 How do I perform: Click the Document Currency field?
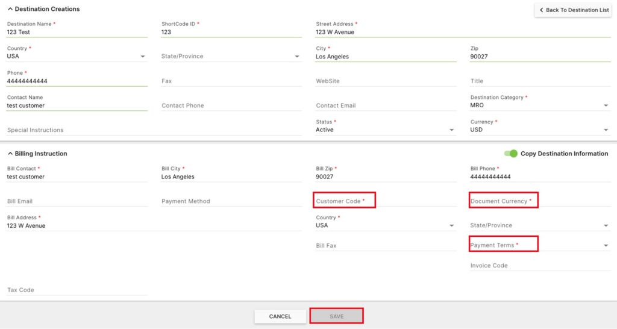pos(539,201)
